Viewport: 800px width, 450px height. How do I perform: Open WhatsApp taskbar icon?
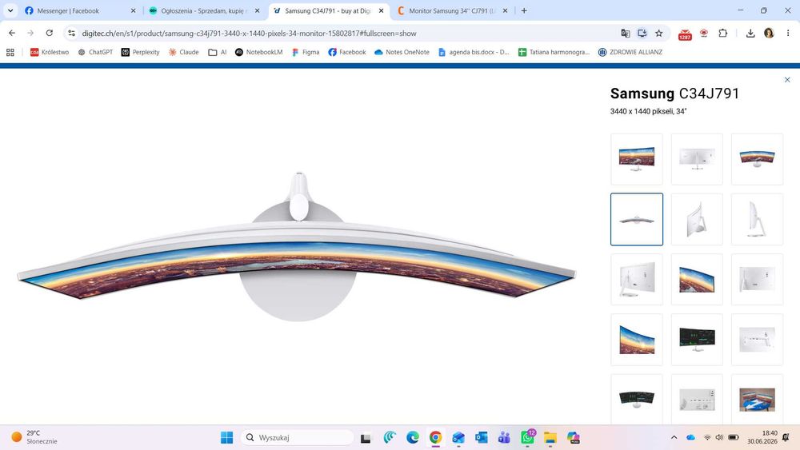click(x=527, y=437)
